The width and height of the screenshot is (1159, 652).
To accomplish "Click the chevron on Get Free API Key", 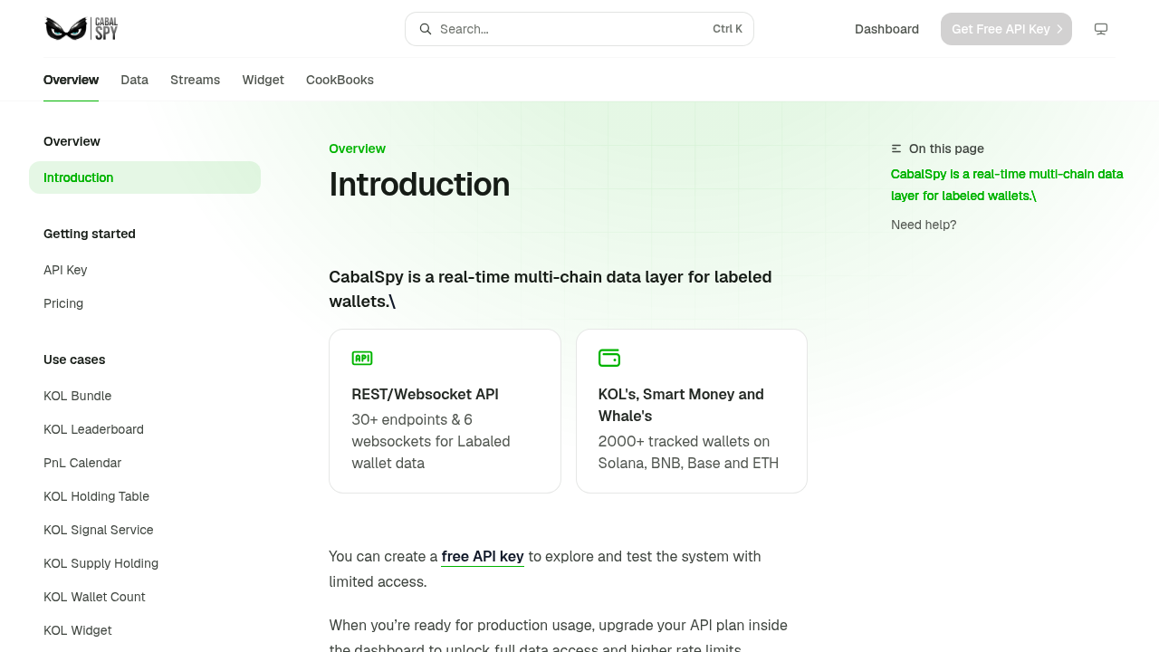I will pyautogui.click(x=1059, y=29).
